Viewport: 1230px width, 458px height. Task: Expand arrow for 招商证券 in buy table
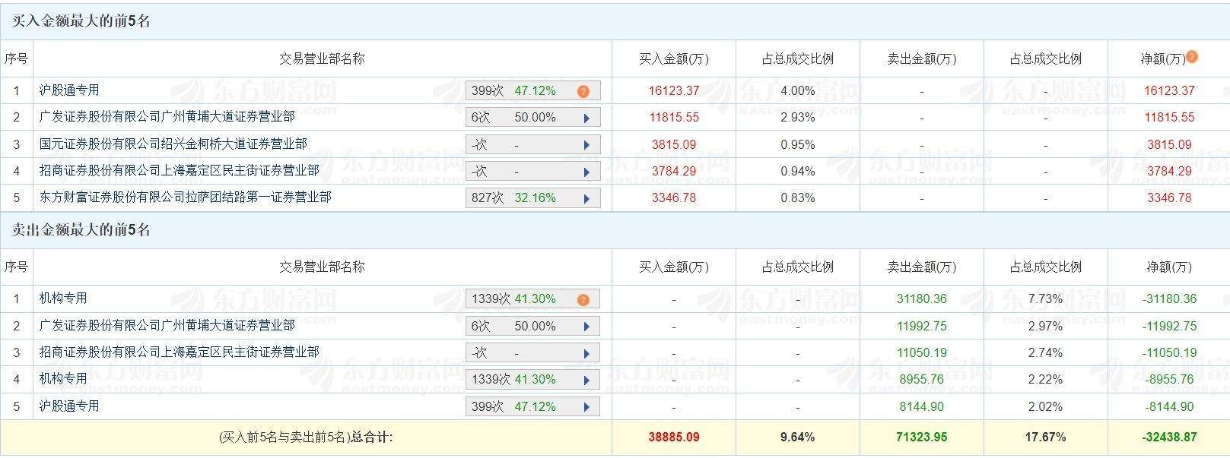586,172
